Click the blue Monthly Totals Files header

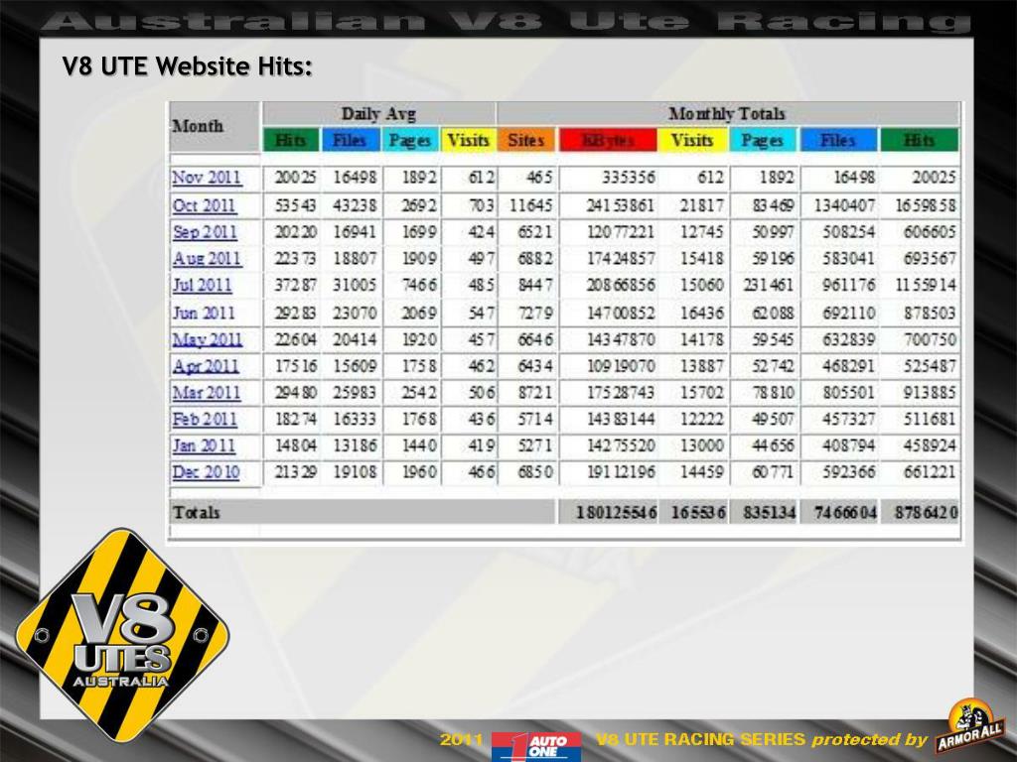837,140
